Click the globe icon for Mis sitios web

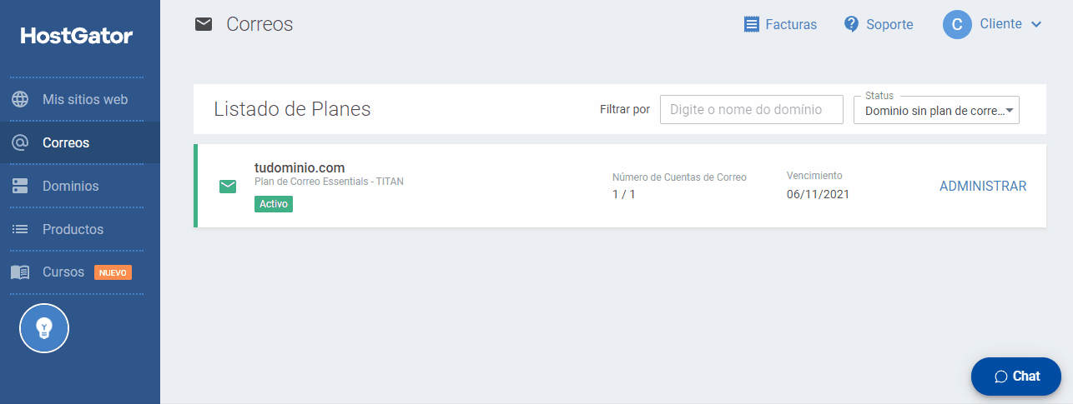coord(20,99)
